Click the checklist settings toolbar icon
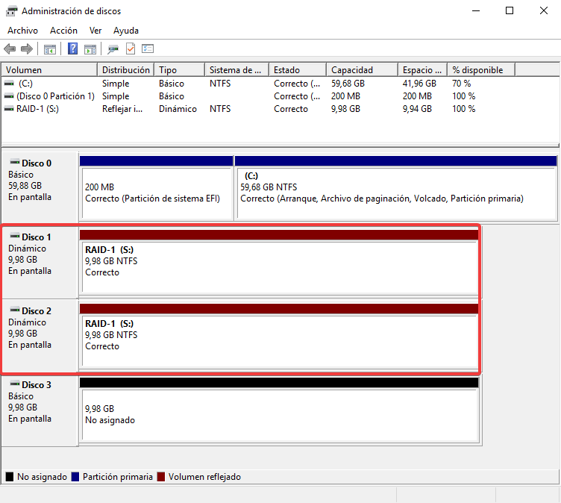The height and width of the screenshot is (503, 561). point(148,49)
